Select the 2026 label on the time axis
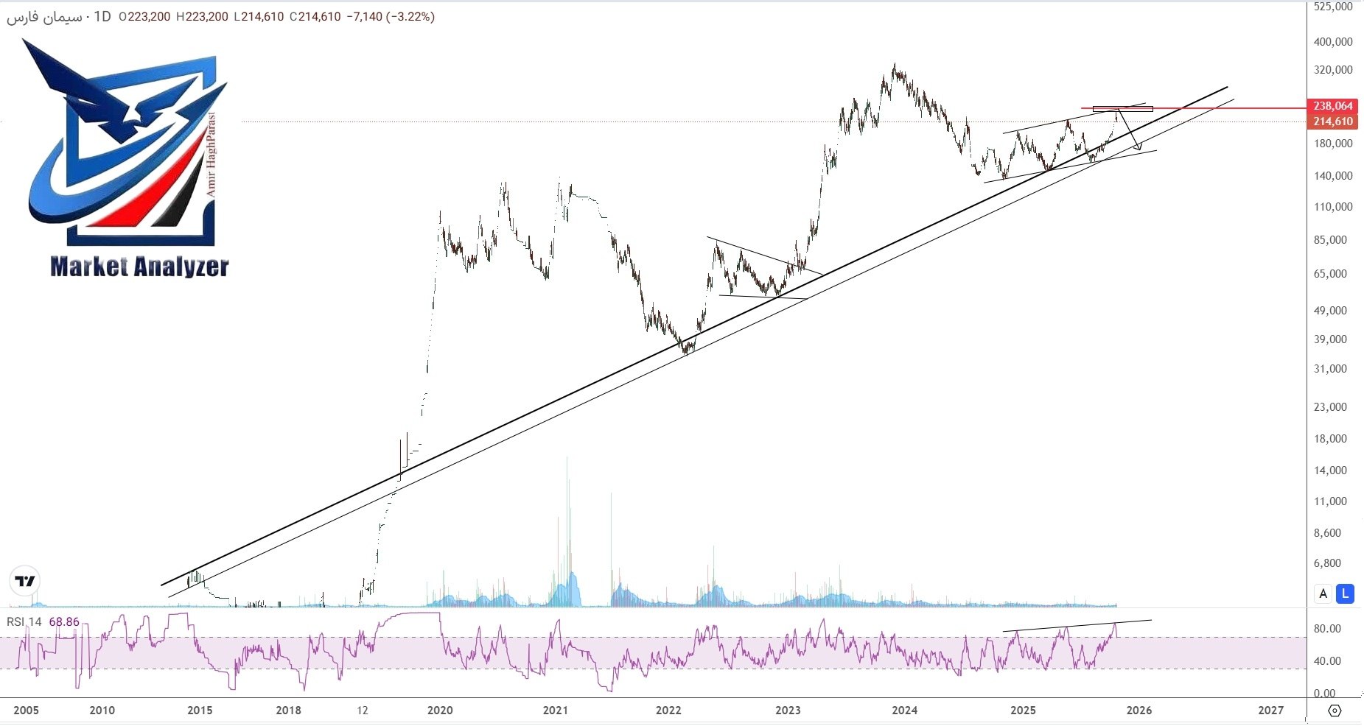 [1139, 711]
